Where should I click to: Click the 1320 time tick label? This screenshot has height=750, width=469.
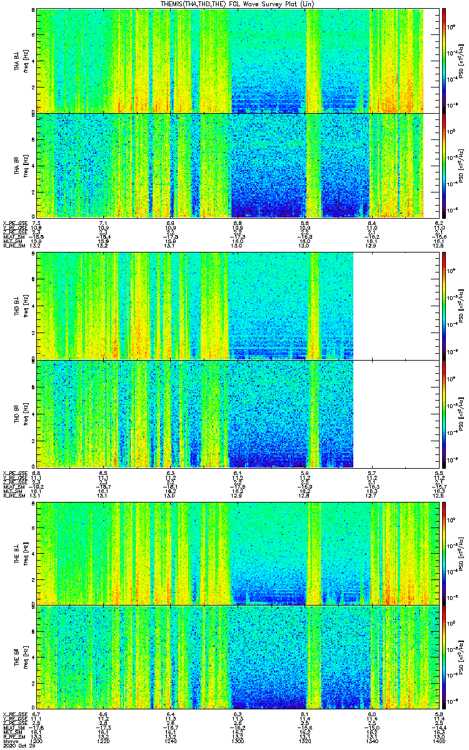pyautogui.click(x=305, y=742)
